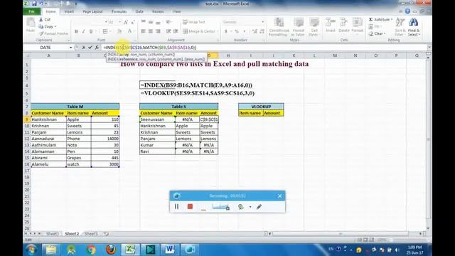Switch to the Insert ribbon tab

[x=69, y=11]
